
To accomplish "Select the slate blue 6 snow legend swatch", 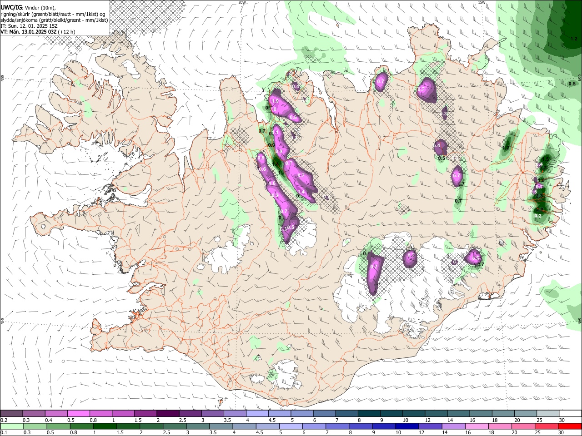I will click(x=325, y=413).
